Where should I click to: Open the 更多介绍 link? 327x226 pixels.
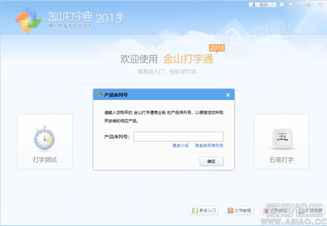click(181, 145)
